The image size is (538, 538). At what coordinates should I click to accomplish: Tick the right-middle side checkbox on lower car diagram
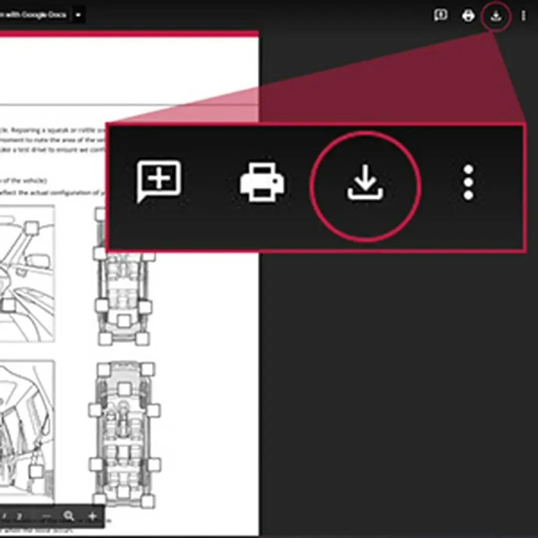[153, 410]
